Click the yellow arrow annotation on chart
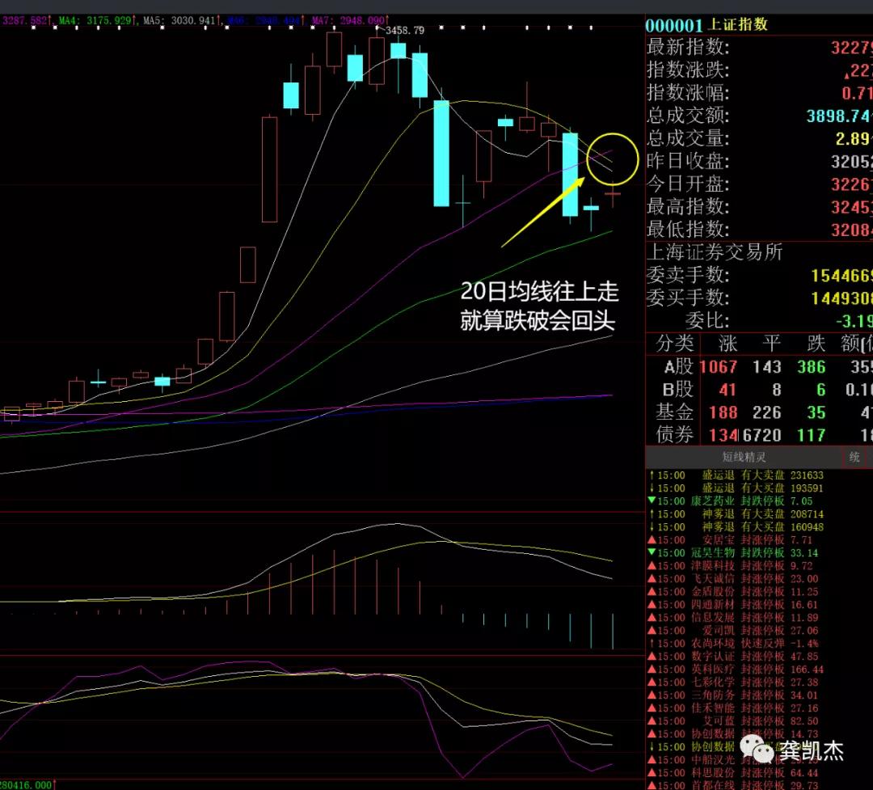 pyautogui.click(x=542, y=213)
